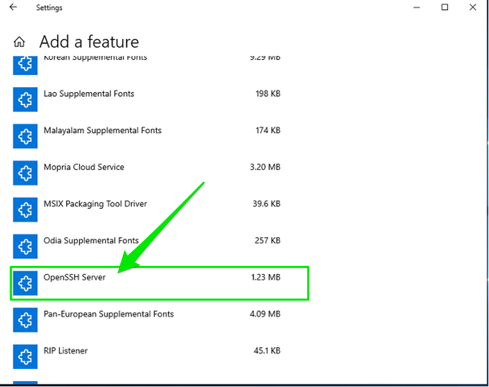Click the Lao Supplemental Fonts puzzle icon
Image resolution: width=489 pixels, height=387 pixels.
pyautogui.click(x=25, y=99)
